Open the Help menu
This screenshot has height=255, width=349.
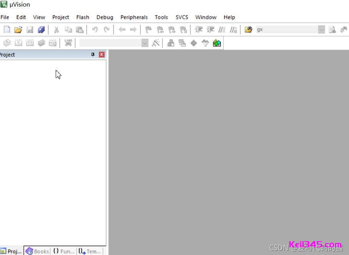pyautogui.click(x=229, y=17)
